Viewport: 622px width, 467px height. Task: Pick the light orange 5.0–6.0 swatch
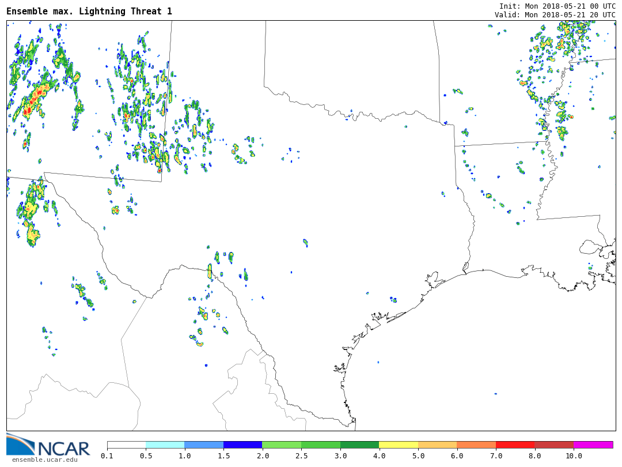pyautogui.click(x=437, y=445)
